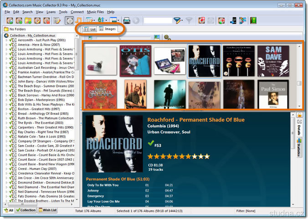Click the Wish List button at bottom
This screenshot has height=219, width=308.
tap(48, 210)
